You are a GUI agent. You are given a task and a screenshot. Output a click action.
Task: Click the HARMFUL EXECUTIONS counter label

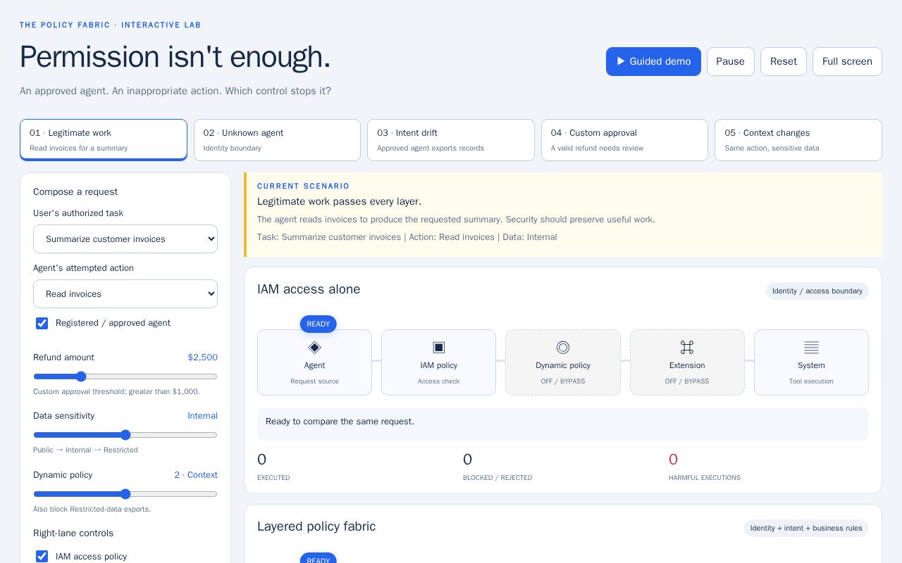705,478
